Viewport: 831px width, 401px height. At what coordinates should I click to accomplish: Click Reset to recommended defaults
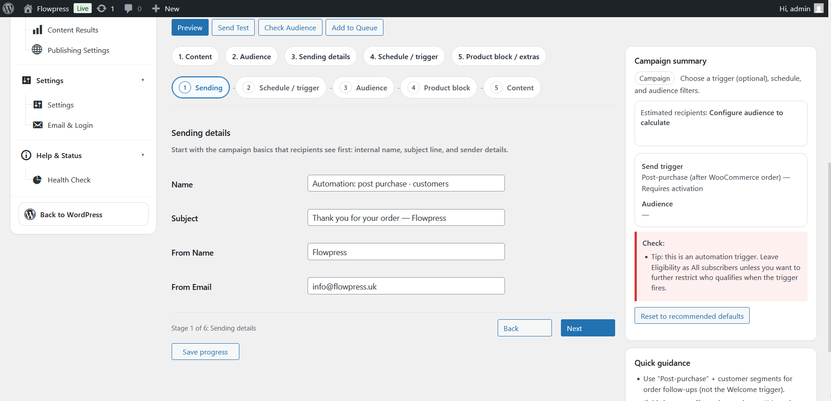click(692, 316)
